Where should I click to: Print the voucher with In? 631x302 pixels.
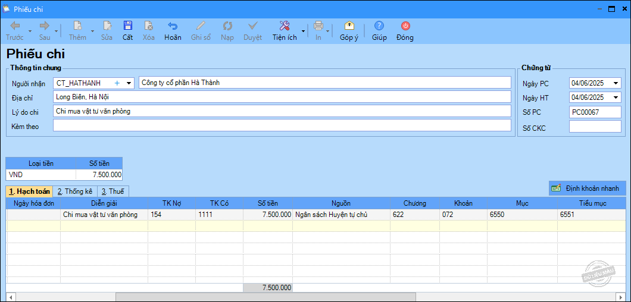[x=318, y=31]
